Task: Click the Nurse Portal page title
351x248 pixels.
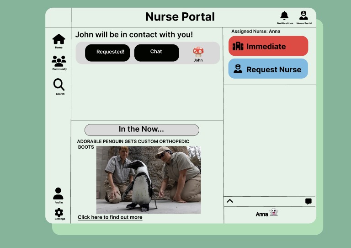Action: coord(180,17)
